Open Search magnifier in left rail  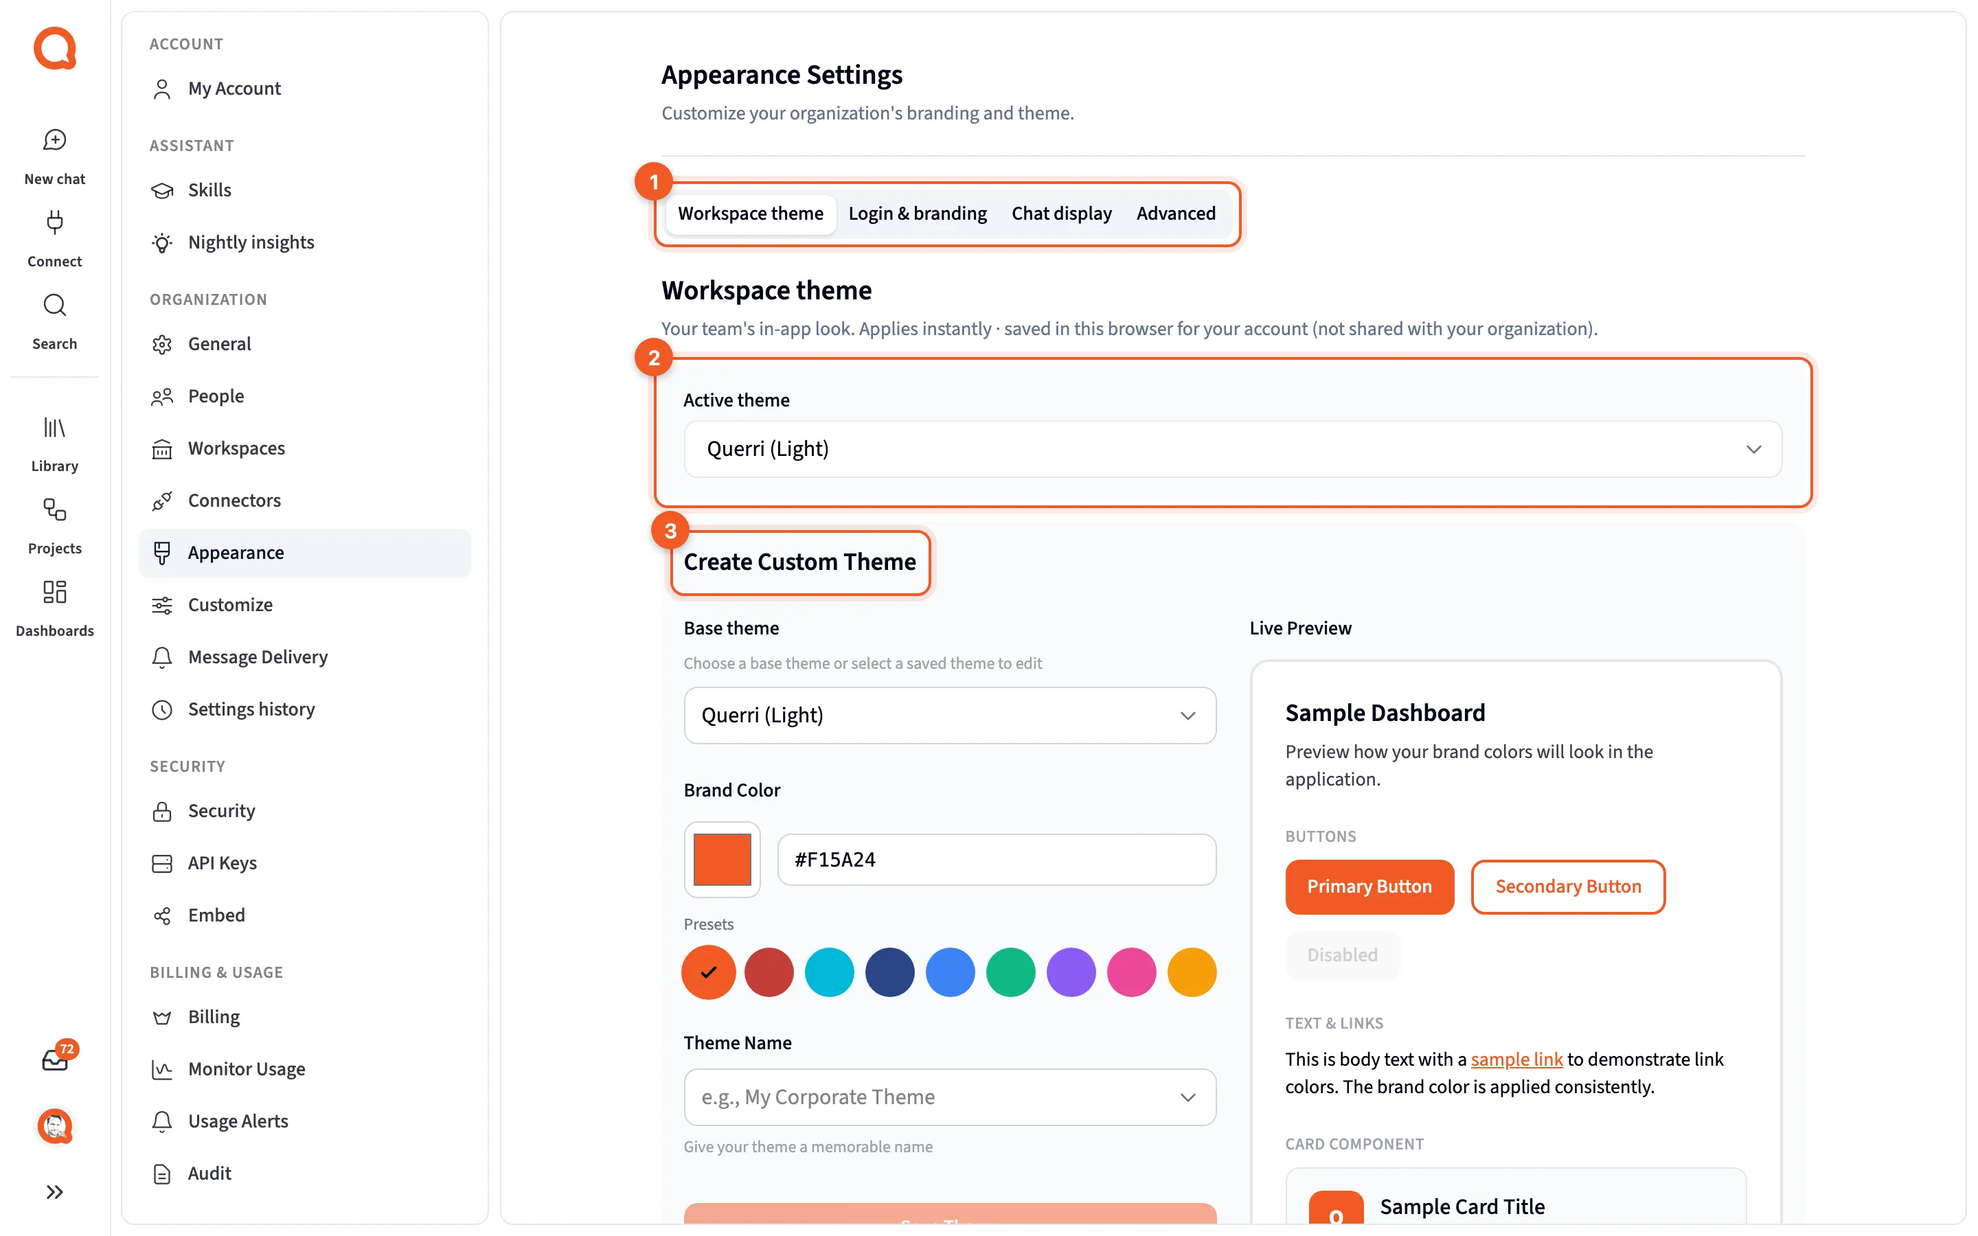click(55, 305)
